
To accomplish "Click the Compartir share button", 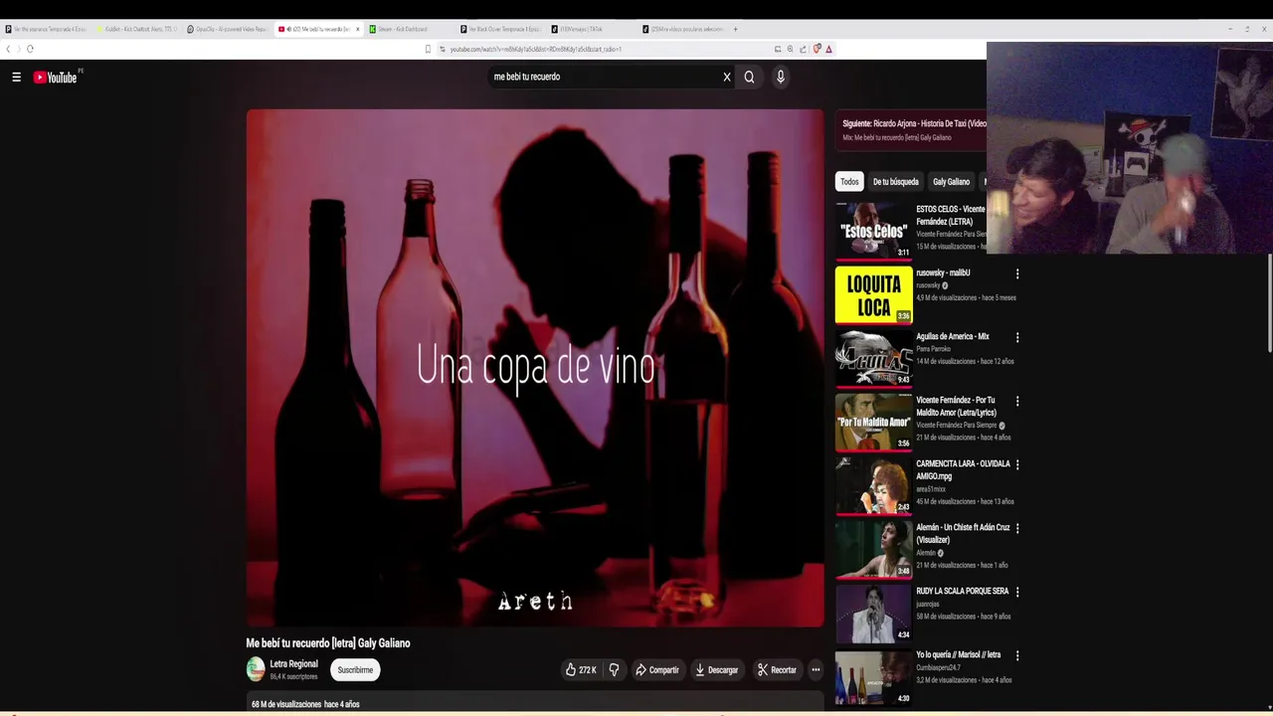I will pos(657,670).
